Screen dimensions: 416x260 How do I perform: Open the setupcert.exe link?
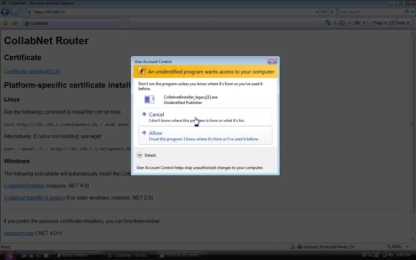[x=19, y=233]
